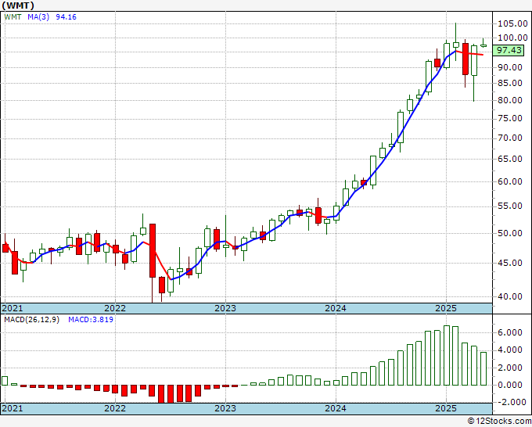Click the green WMT legend label
Screen dimensions: 532x427
click(13, 17)
